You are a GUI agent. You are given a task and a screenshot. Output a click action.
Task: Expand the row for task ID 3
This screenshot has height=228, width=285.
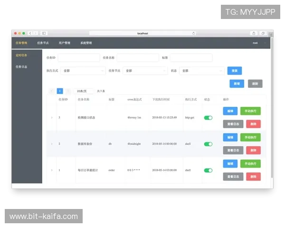(x=52, y=118)
